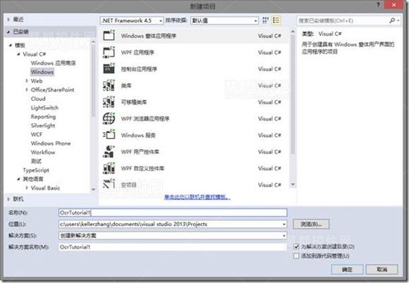Expand the 最近 section
409x283 pixels.
pyautogui.click(x=8, y=19)
